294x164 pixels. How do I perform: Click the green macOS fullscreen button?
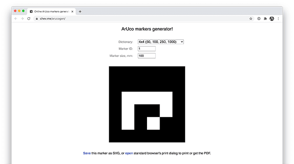[23, 11]
